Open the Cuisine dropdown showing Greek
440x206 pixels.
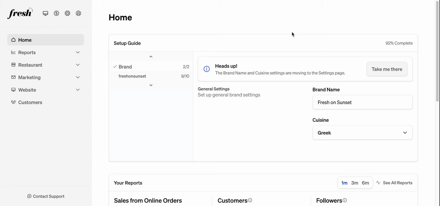point(363,133)
